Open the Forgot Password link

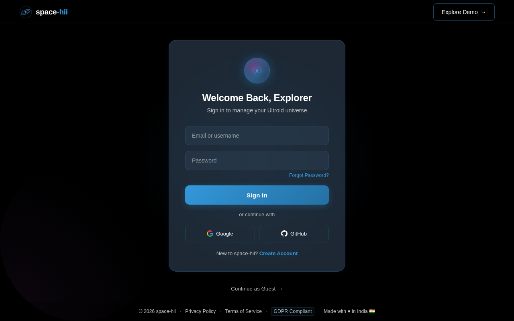pos(309,175)
